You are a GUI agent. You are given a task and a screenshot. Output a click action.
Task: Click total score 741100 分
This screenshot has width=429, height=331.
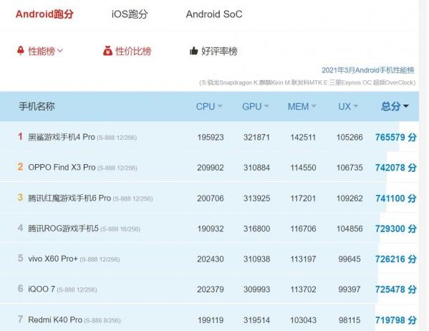[x=395, y=198]
